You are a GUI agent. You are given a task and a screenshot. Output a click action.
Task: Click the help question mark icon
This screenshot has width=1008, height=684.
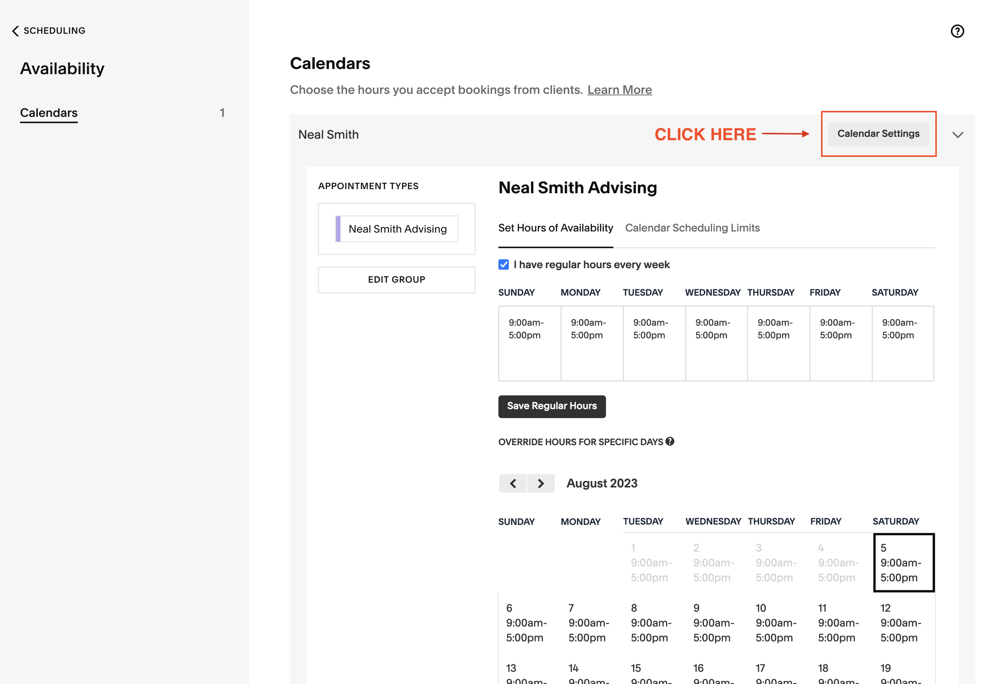click(x=957, y=31)
